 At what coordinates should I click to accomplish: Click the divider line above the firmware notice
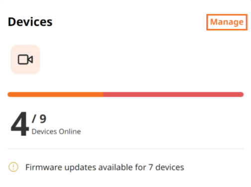(126, 149)
